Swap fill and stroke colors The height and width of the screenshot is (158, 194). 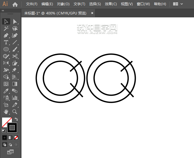[16, 119]
